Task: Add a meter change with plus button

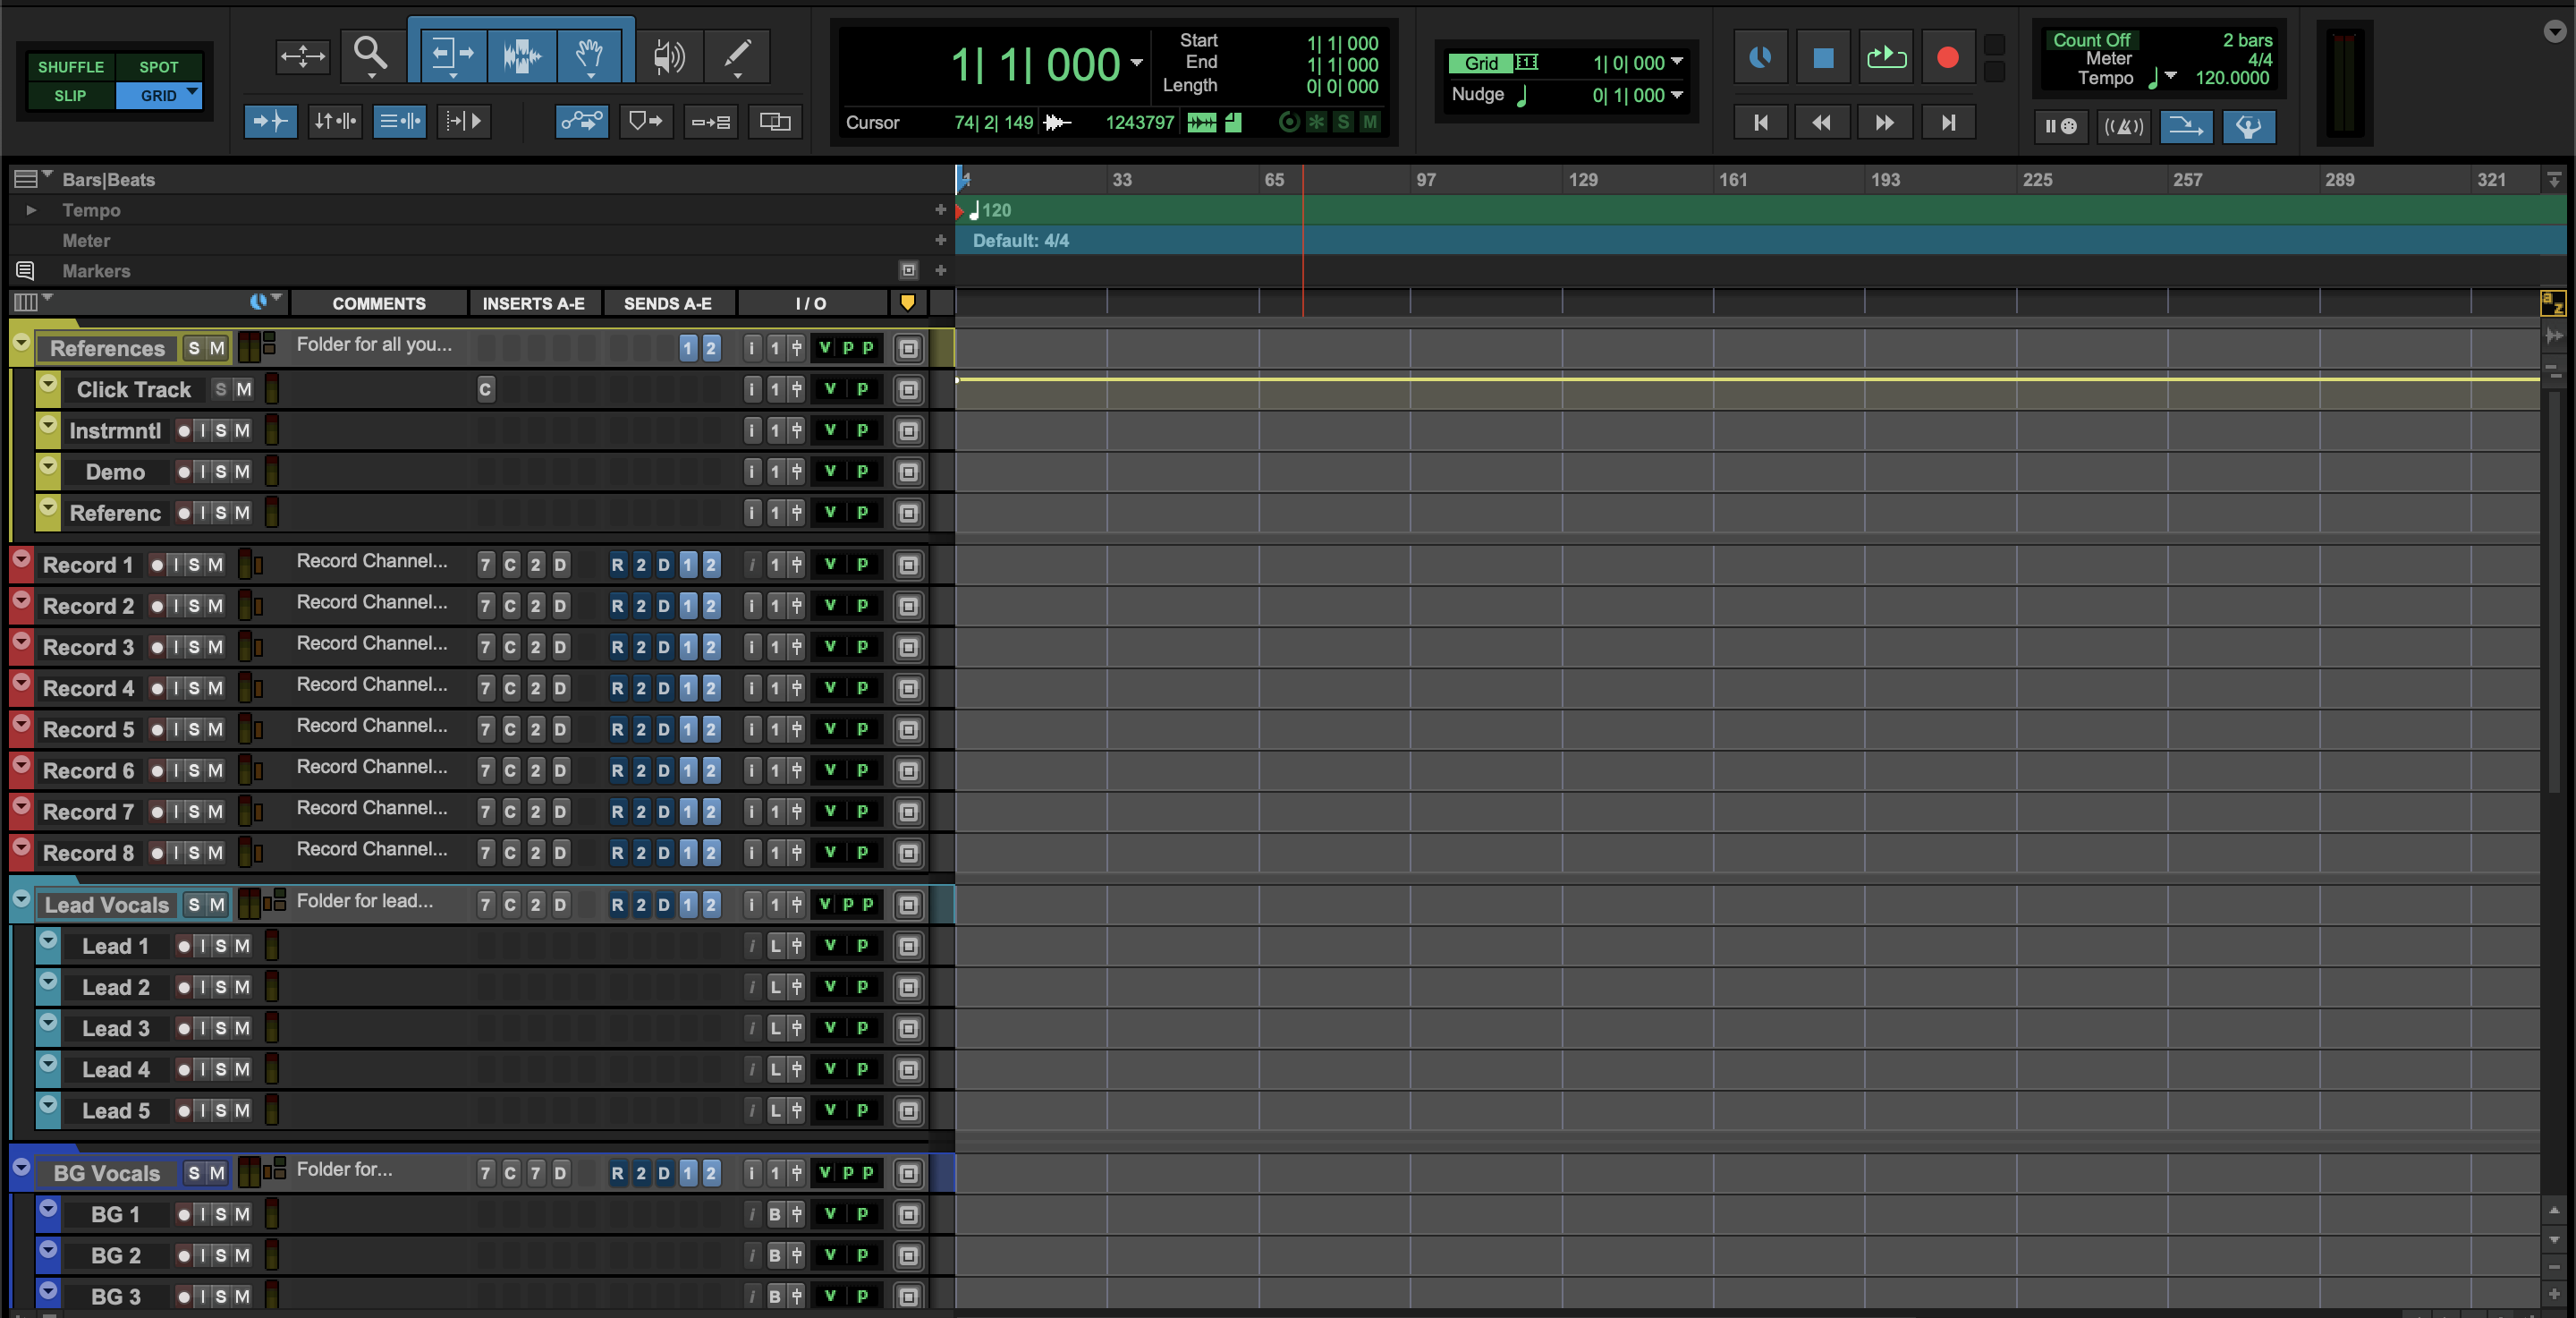Action: click(940, 240)
